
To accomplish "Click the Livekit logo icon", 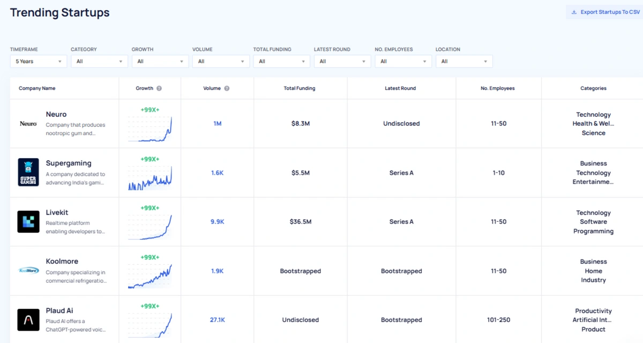I will point(28,222).
